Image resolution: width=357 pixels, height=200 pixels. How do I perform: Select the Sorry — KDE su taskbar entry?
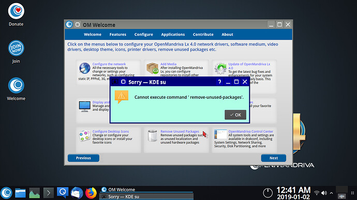146,196
